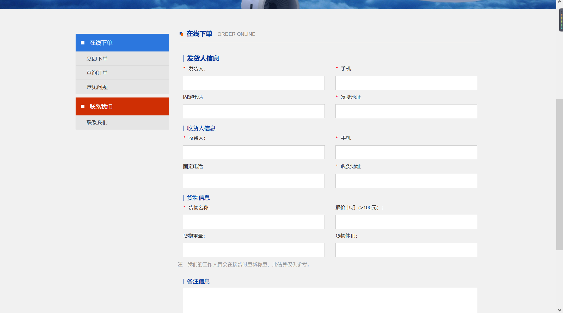Click the scroll-down arrow of the page scrollbar
Viewport: 563px width, 313px height.
560,310
